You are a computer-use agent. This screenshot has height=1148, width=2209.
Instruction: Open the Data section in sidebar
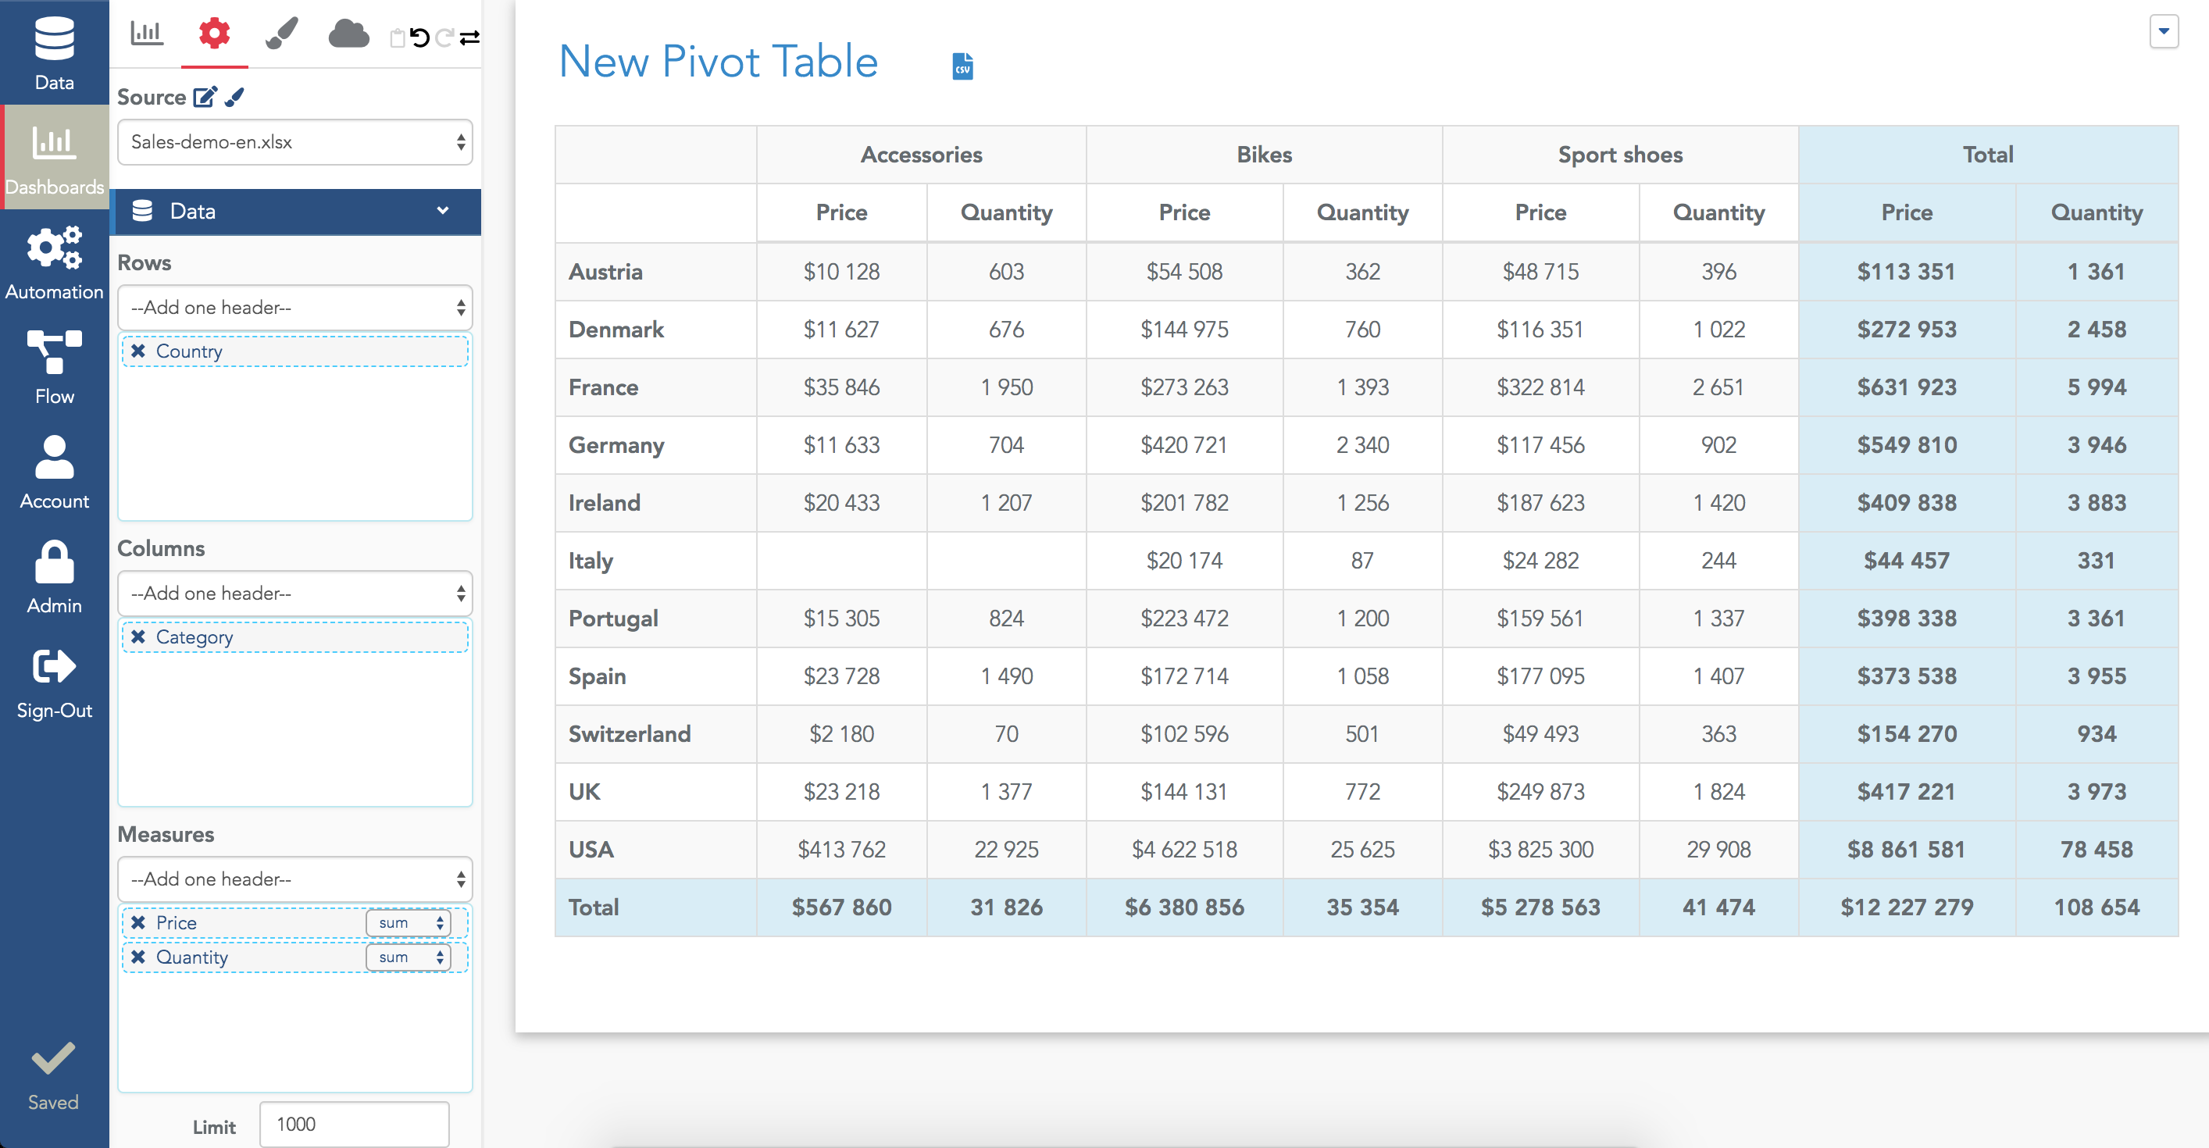tap(54, 53)
